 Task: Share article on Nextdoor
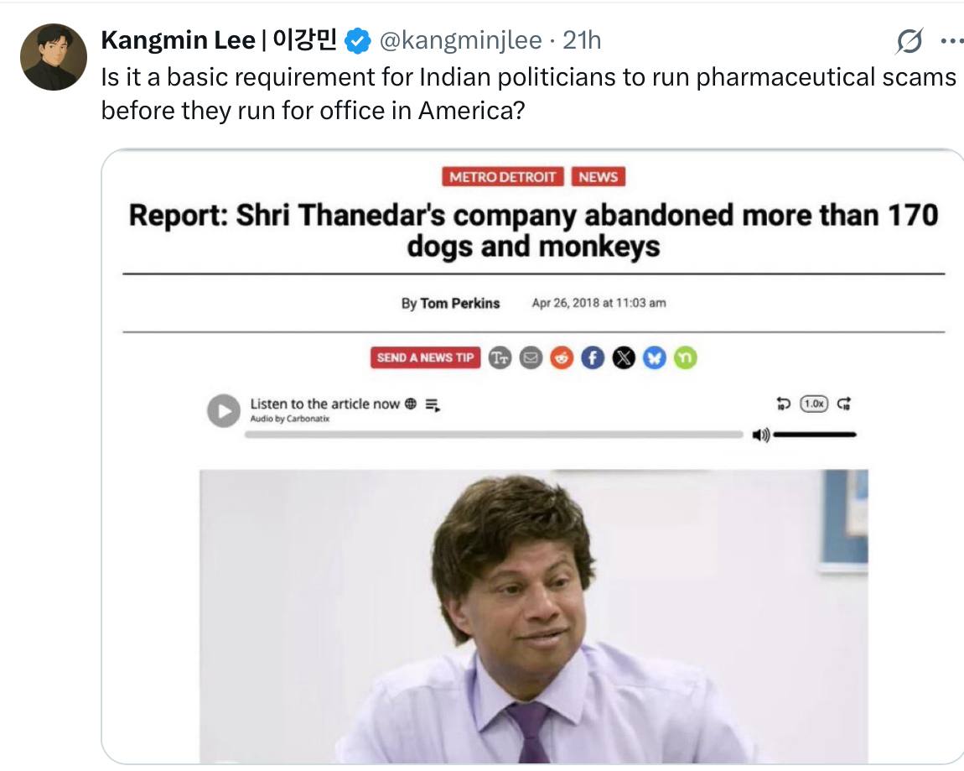[x=685, y=357]
